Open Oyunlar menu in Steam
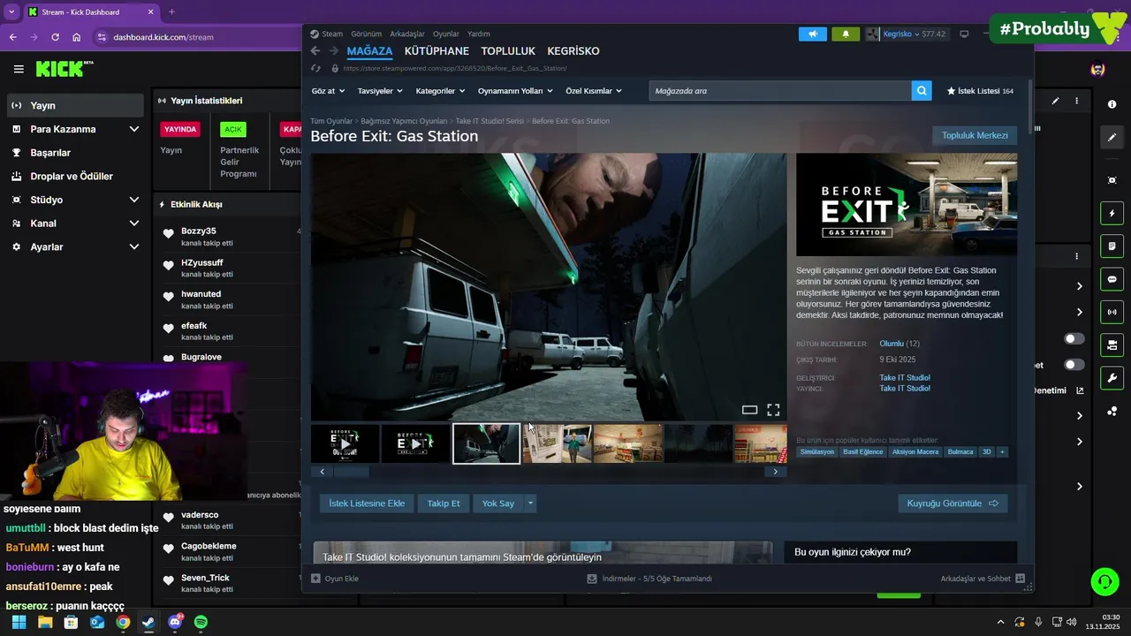1131x636 pixels. tap(446, 34)
